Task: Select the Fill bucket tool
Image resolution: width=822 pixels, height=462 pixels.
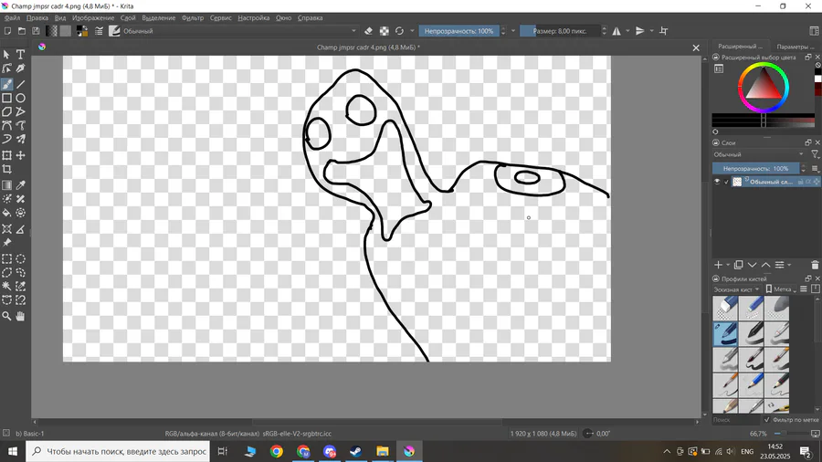Action: point(6,213)
